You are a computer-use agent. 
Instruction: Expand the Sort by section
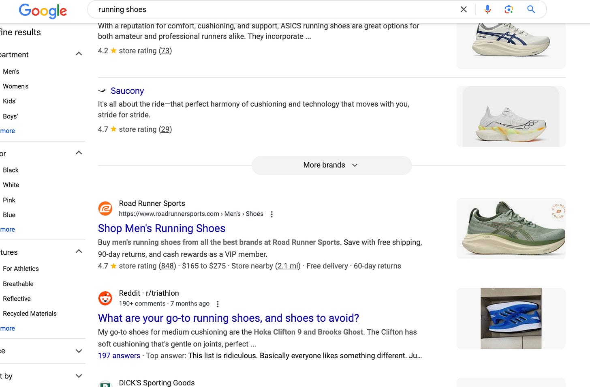pos(79,376)
